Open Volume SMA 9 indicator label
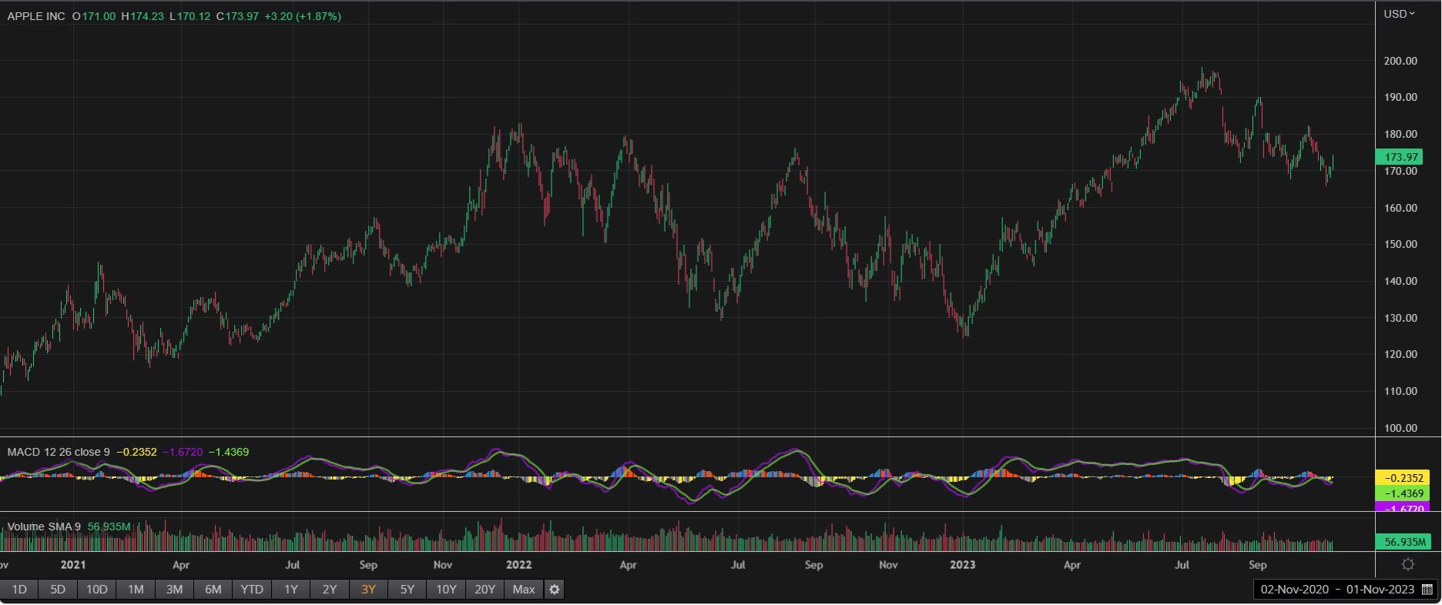Viewport: 1442px width, 605px height. coord(44,526)
